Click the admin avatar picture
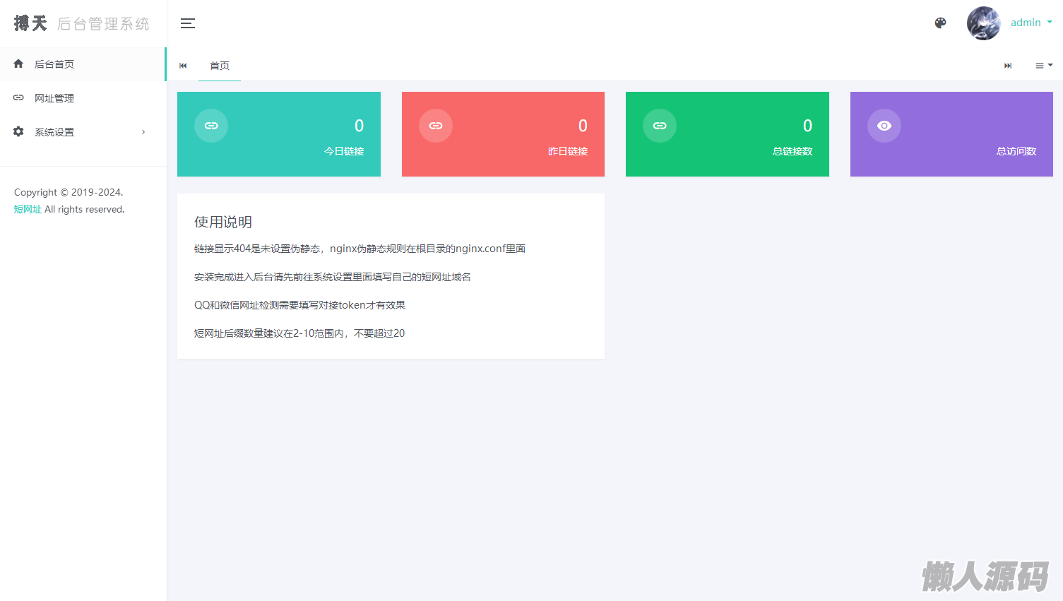Image resolution: width=1063 pixels, height=601 pixels. click(983, 23)
